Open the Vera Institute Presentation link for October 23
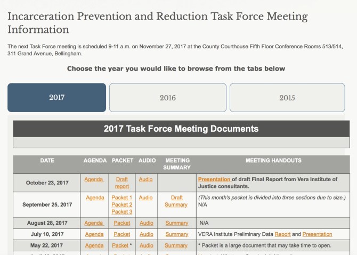 [215, 179]
